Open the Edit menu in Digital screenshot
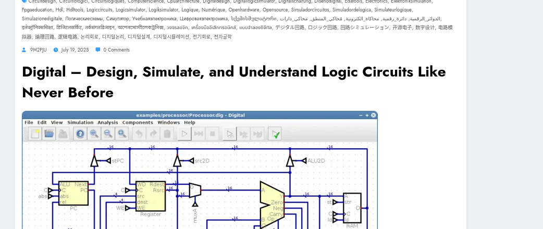The height and width of the screenshot is (229, 543). tap(42, 122)
